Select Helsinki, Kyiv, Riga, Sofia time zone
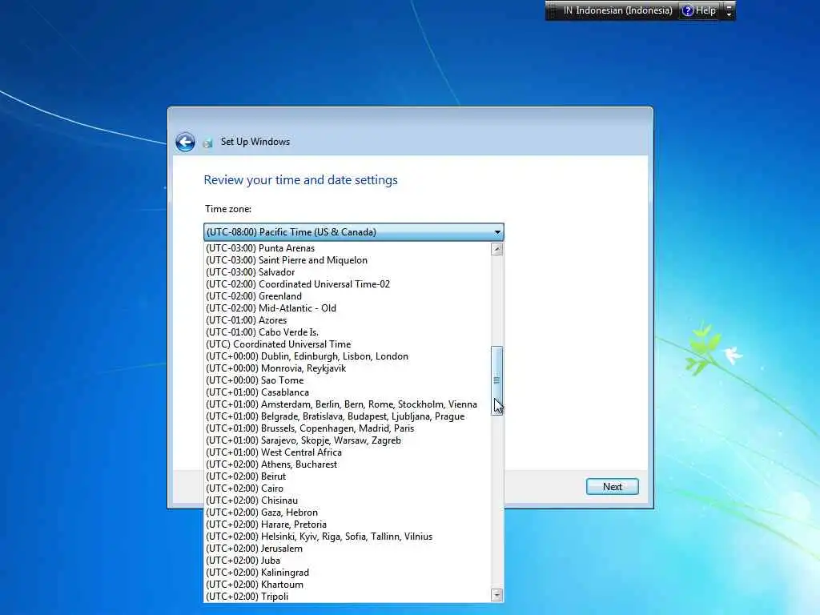The height and width of the screenshot is (615, 820). (x=348, y=537)
